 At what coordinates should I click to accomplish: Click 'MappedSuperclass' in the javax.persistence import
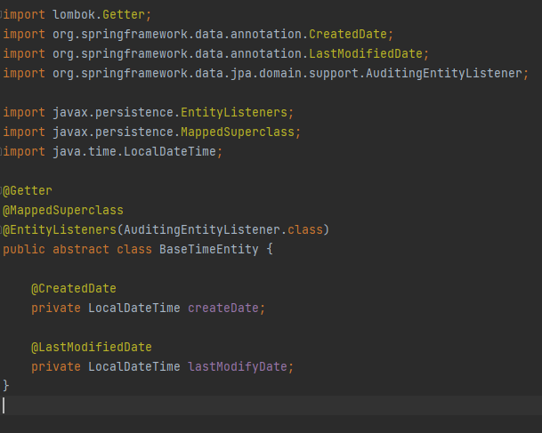(237, 132)
